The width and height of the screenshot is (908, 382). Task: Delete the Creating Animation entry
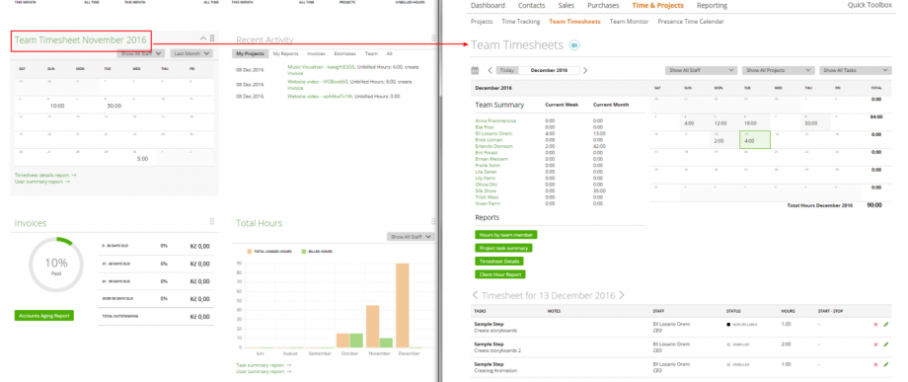tap(875, 364)
